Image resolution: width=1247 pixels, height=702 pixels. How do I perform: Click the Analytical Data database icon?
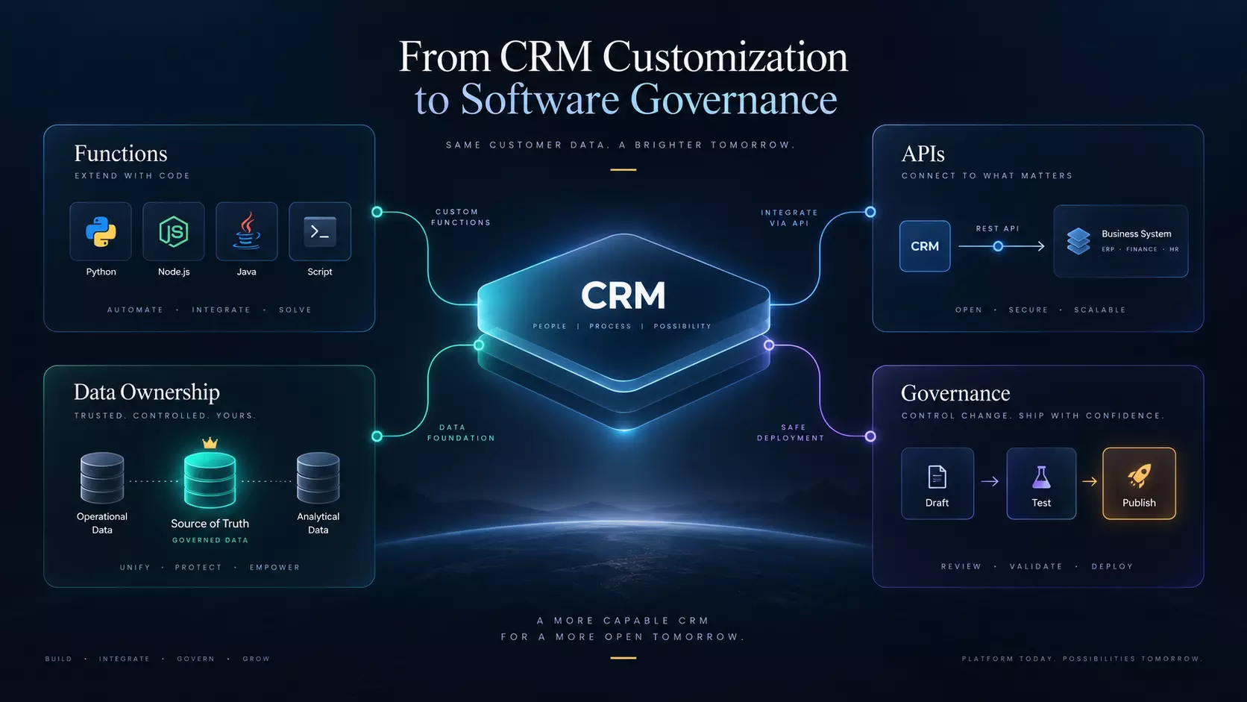318,477
